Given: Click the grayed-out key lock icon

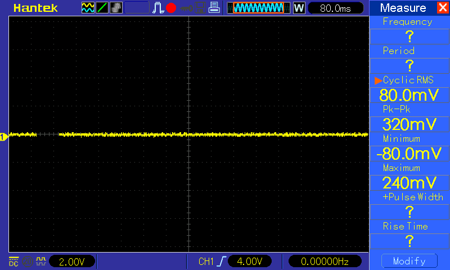Looking at the screenshot, I should [x=187, y=8].
